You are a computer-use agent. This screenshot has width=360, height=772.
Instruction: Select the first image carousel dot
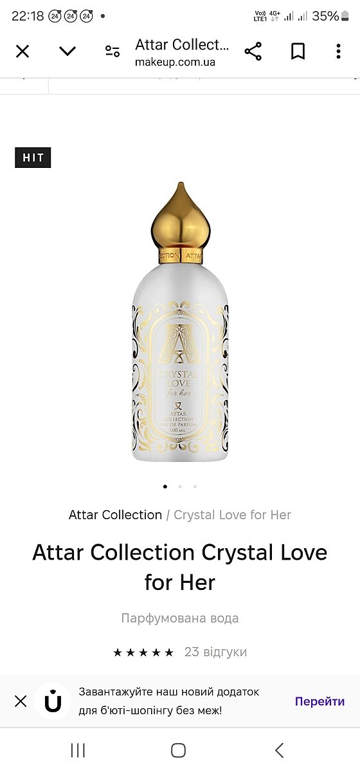coord(165,486)
